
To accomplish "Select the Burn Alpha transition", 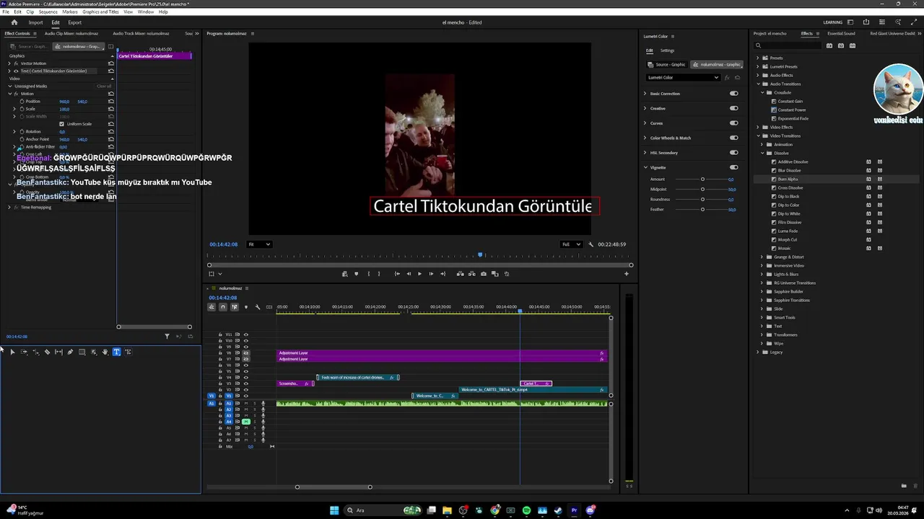I will pos(788,179).
